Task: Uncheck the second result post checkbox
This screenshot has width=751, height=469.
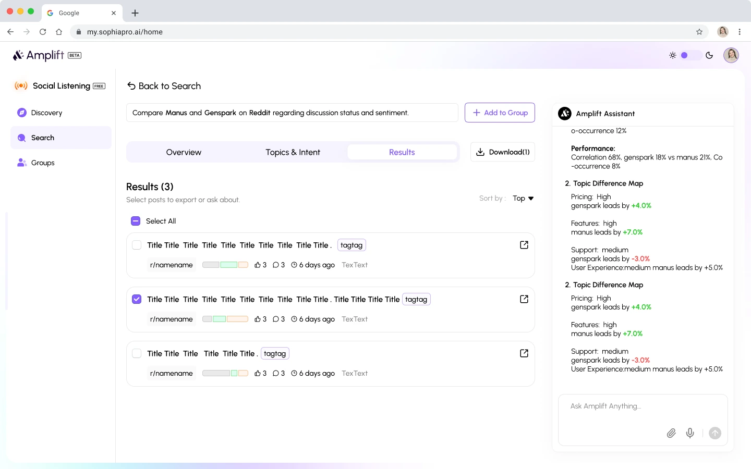Action: pos(137,299)
